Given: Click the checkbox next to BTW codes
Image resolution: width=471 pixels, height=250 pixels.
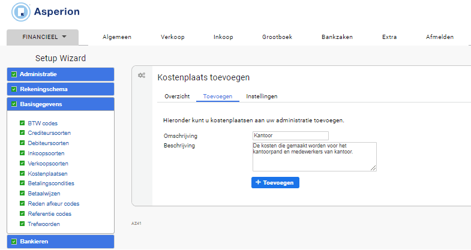Looking at the screenshot, I should [x=22, y=123].
